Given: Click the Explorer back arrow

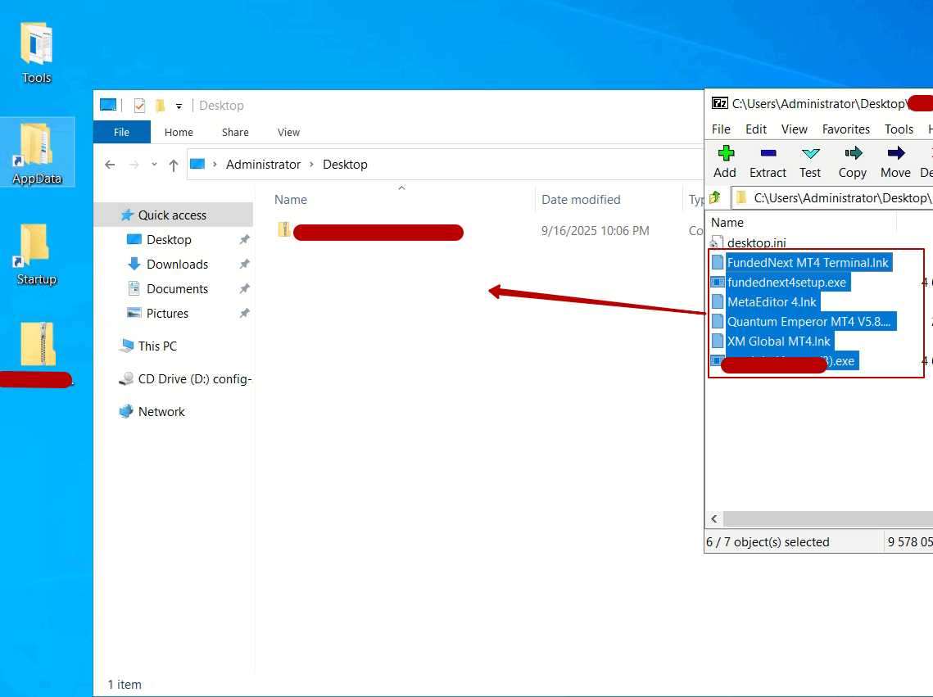Looking at the screenshot, I should coord(111,165).
